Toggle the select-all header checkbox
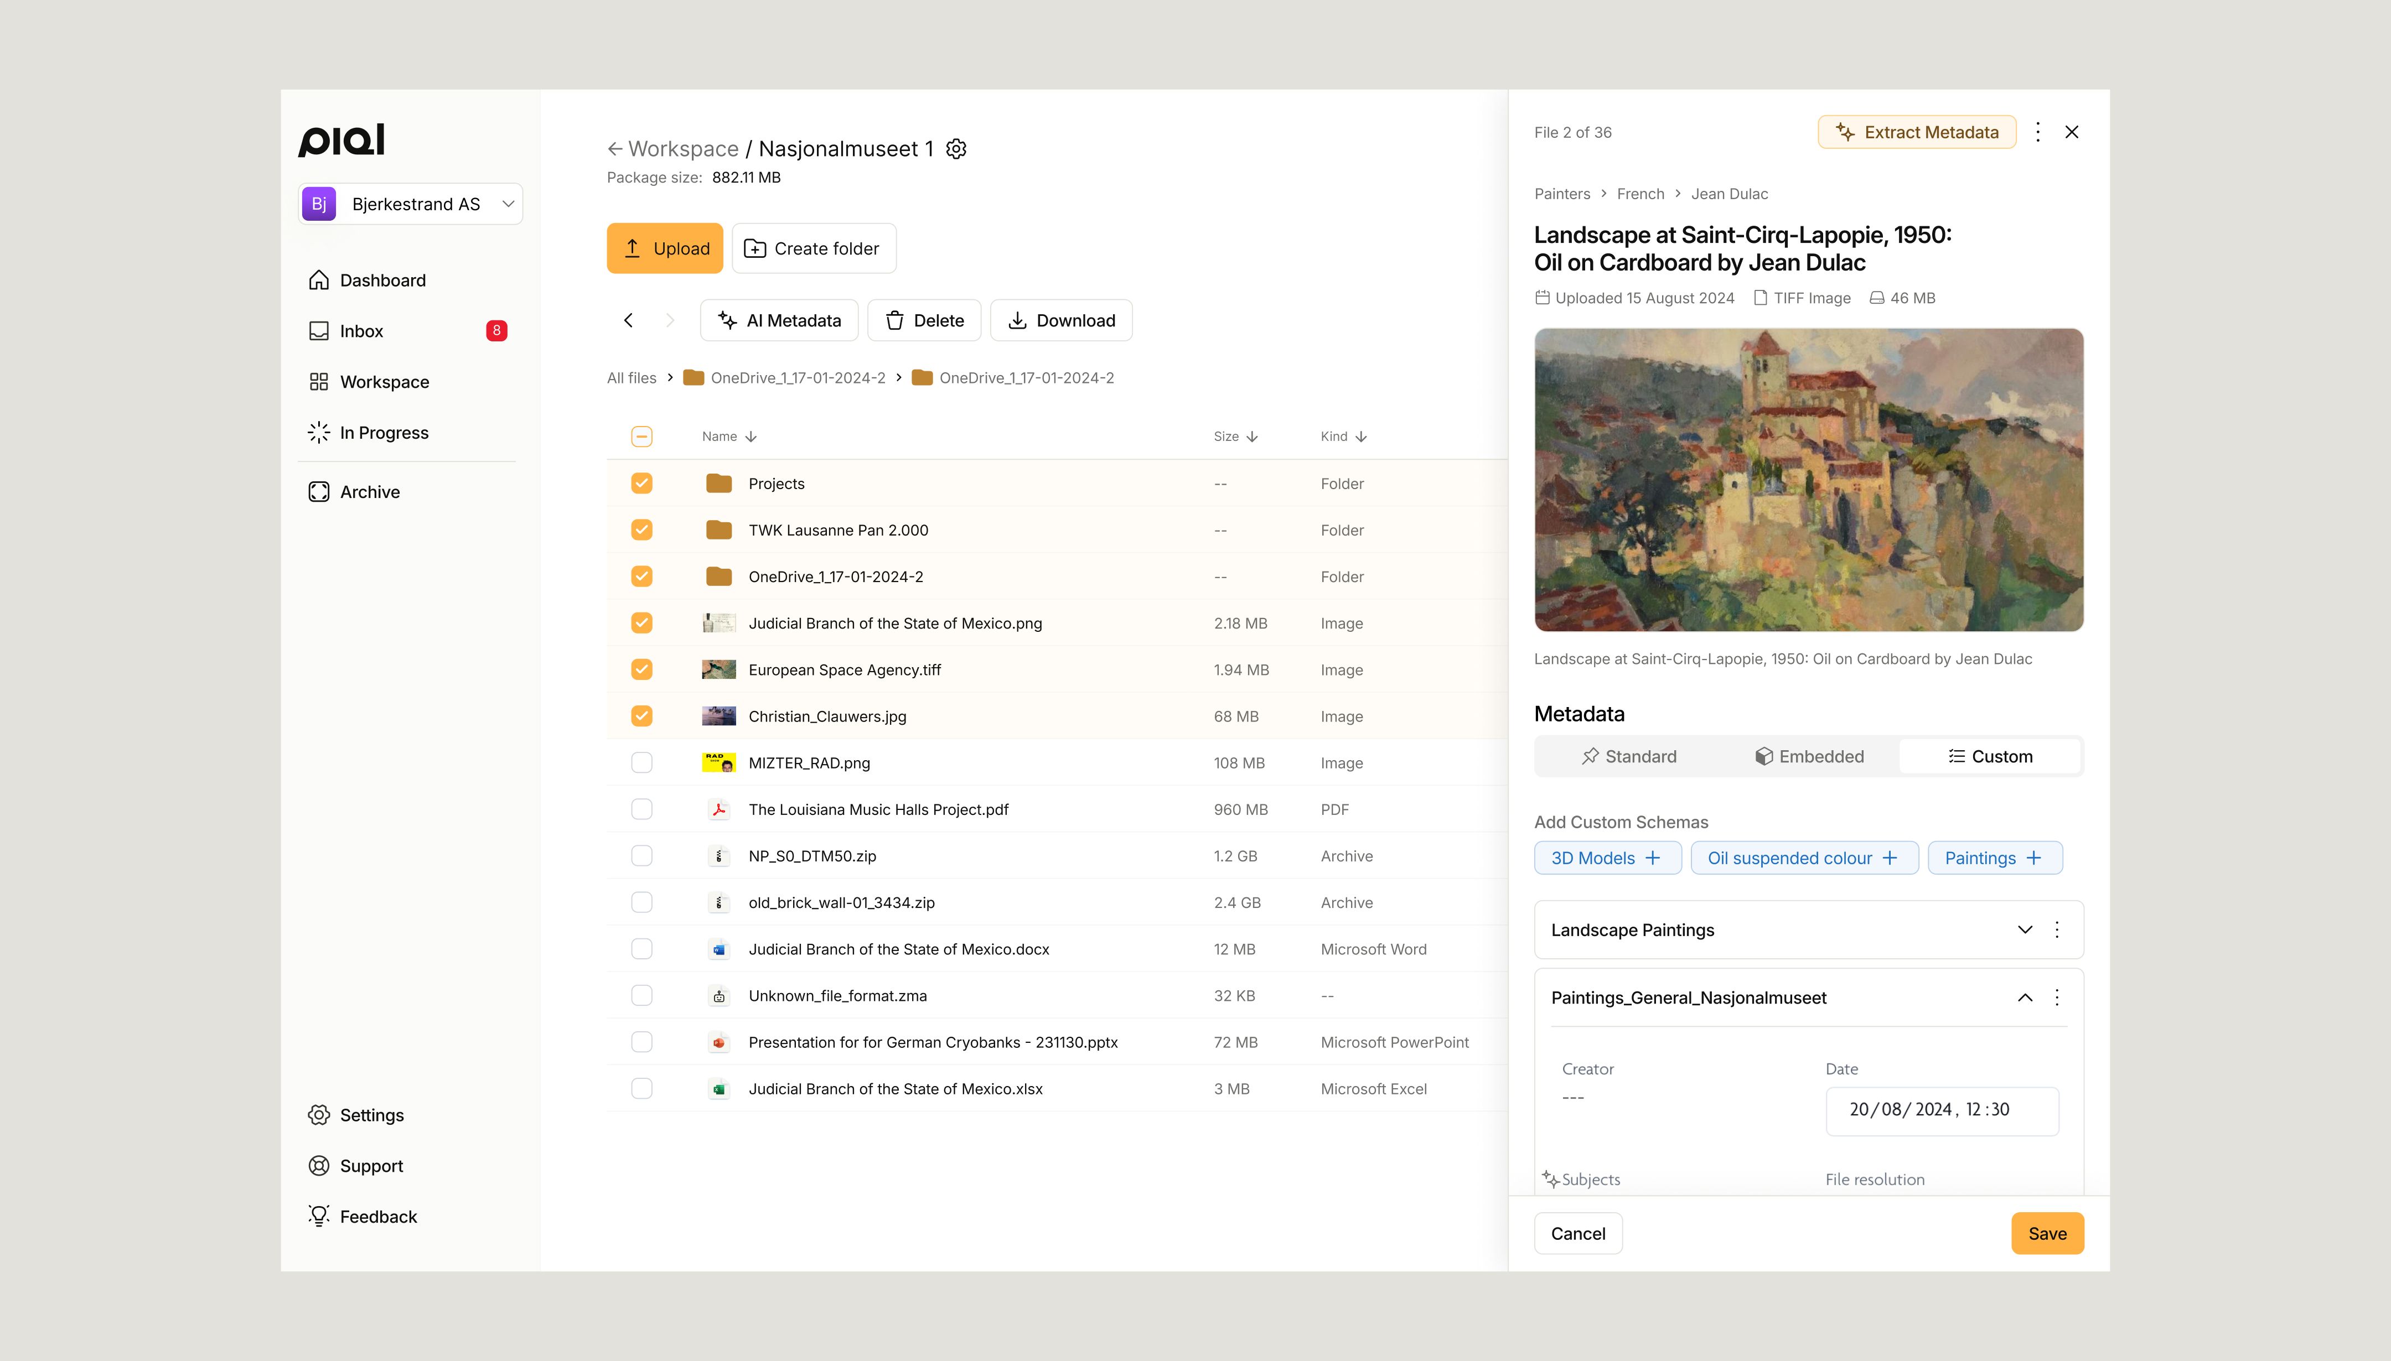The height and width of the screenshot is (1361, 2391). (x=641, y=437)
